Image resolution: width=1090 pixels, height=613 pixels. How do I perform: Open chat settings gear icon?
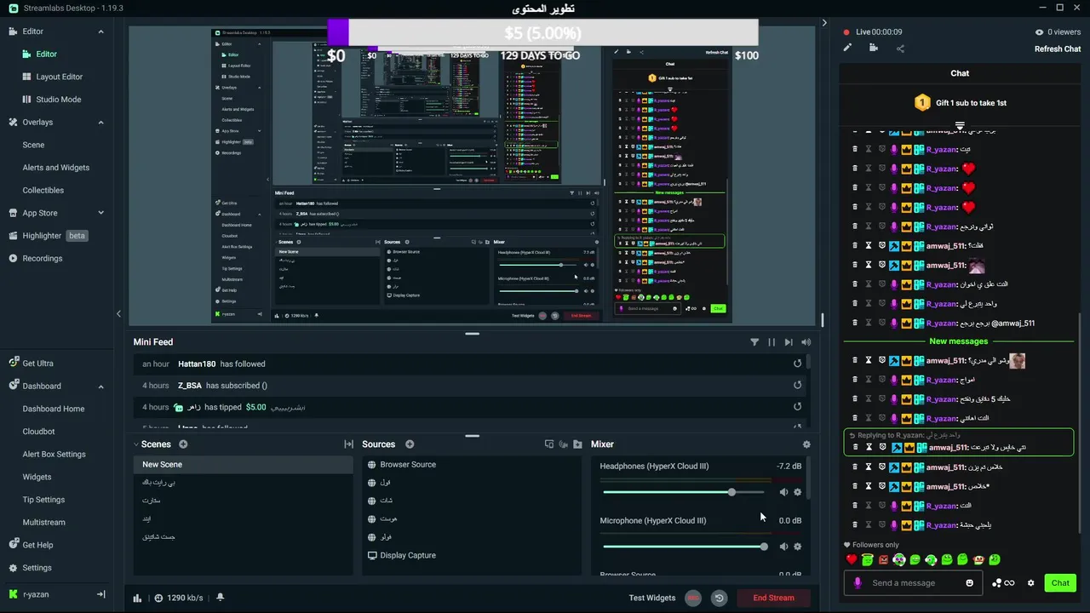[1030, 583]
